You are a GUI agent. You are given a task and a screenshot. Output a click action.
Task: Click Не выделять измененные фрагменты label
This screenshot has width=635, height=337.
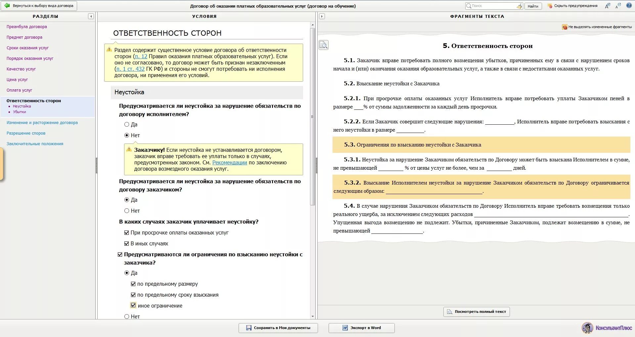(x=600, y=27)
